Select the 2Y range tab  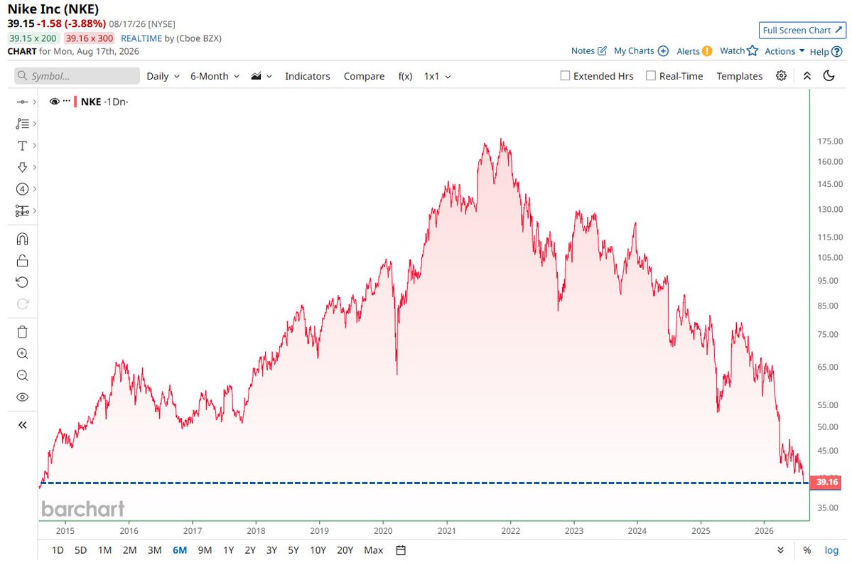[x=250, y=550]
